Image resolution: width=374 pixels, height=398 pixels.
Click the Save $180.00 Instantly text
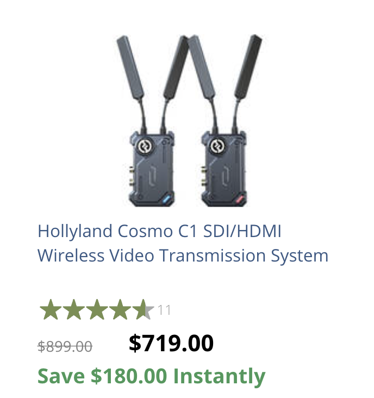152,376
